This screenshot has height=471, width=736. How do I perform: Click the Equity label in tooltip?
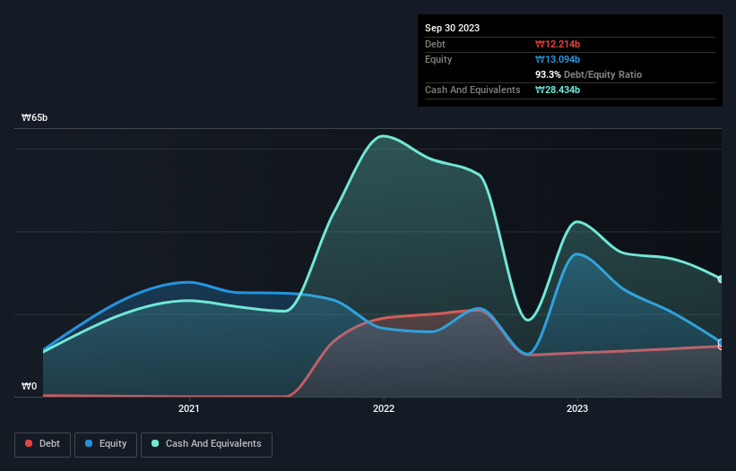click(x=438, y=59)
